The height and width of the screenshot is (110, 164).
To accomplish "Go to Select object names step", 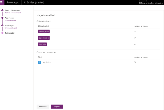I will [13, 10].
